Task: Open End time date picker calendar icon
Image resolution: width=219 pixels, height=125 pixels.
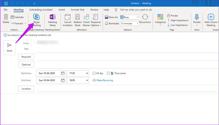Action: click(x=63, y=80)
